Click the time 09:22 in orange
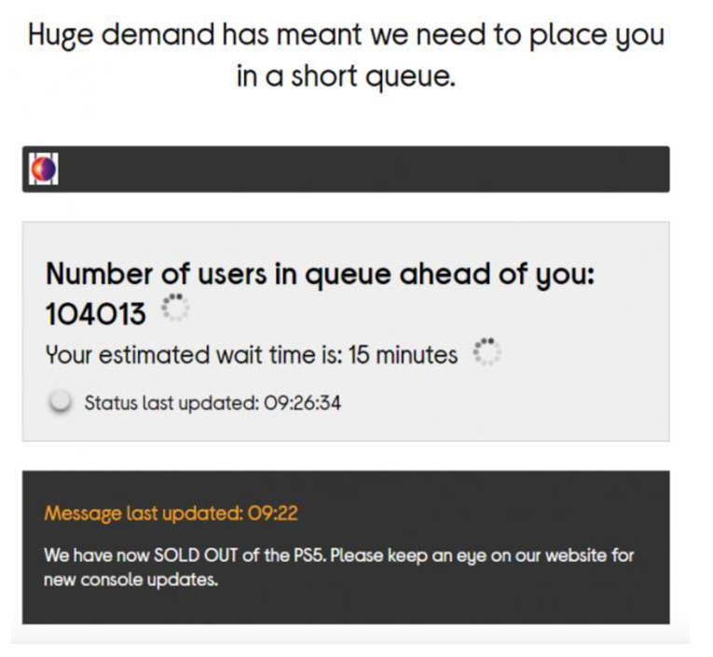The image size is (713, 657). 273,513
